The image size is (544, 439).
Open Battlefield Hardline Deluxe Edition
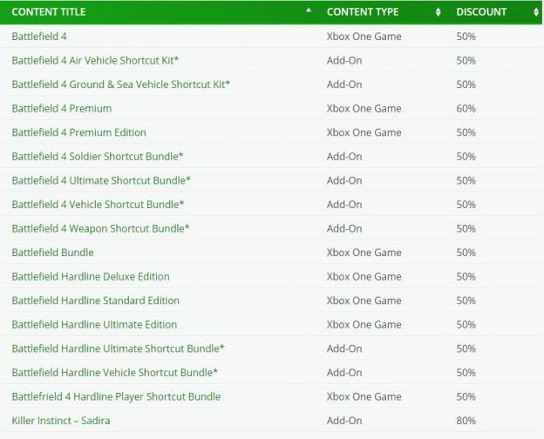[x=91, y=276]
